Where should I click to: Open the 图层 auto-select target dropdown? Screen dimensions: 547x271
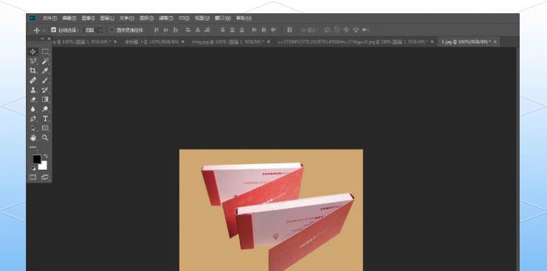click(x=94, y=30)
